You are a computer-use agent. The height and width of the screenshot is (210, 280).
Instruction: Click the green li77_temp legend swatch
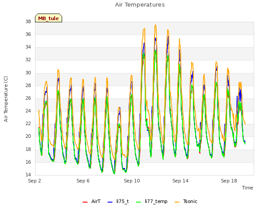click(139, 202)
